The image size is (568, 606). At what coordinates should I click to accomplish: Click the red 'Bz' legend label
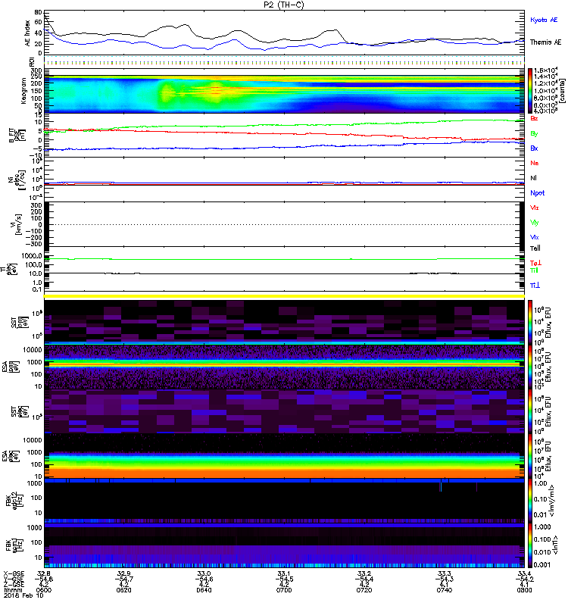[534, 119]
